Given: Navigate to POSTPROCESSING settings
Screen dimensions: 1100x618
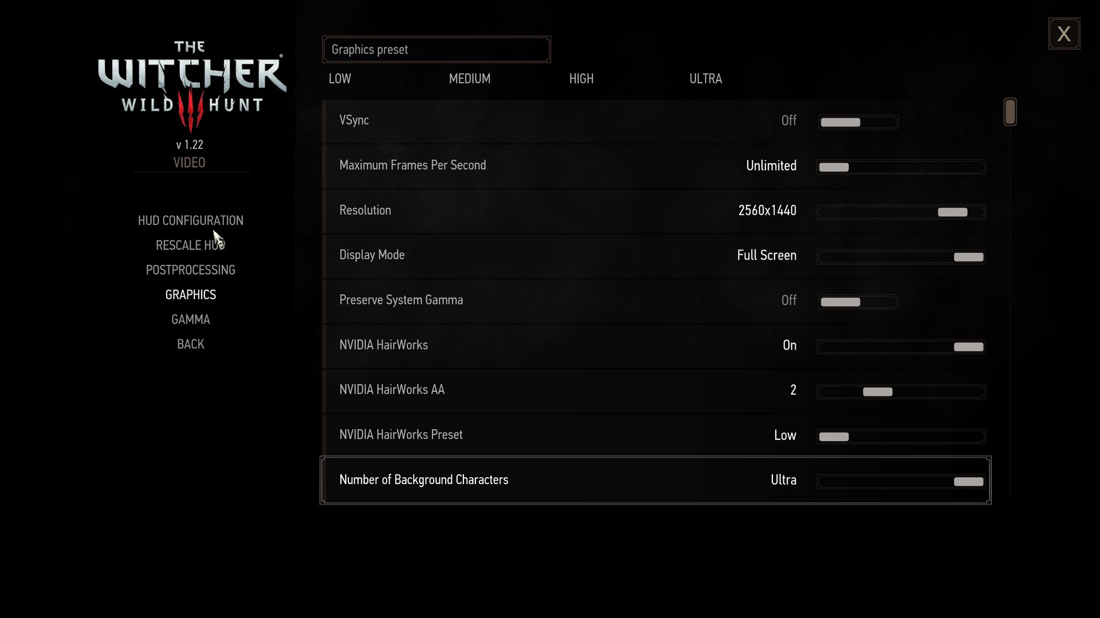Looking at the screenshot, I should 190,270.
